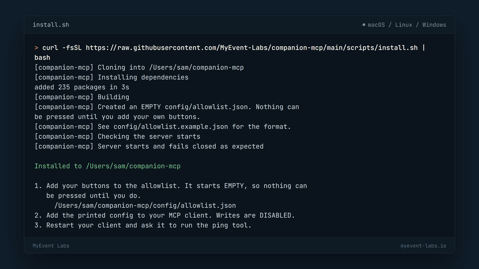
Task: Open the myevent-labs.io footer link
Action: tap(423, 246)
